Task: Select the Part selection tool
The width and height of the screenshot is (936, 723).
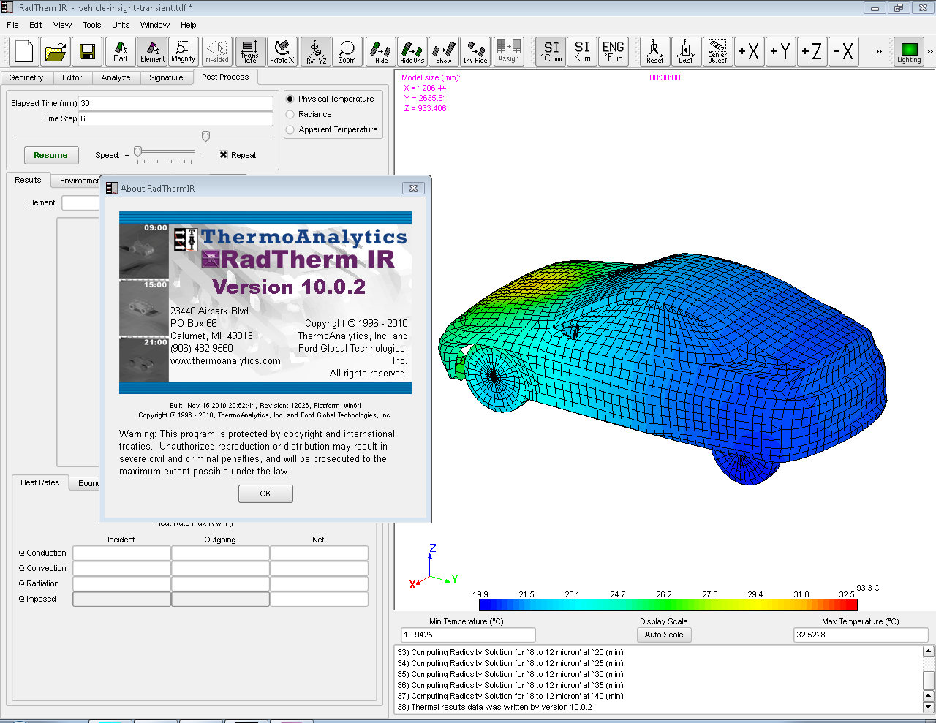Action: point(121,52)
